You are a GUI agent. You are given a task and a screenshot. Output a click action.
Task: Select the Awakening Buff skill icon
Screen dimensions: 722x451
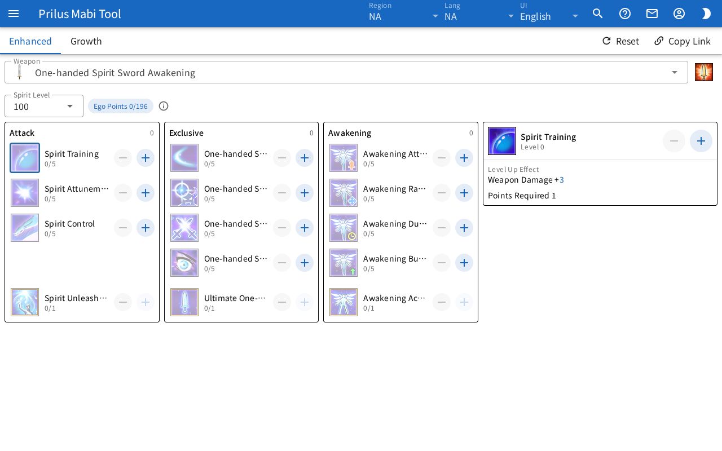pos(344,263)
